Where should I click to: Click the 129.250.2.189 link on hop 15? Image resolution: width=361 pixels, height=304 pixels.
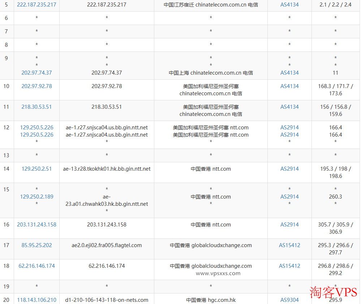point(36,196)
